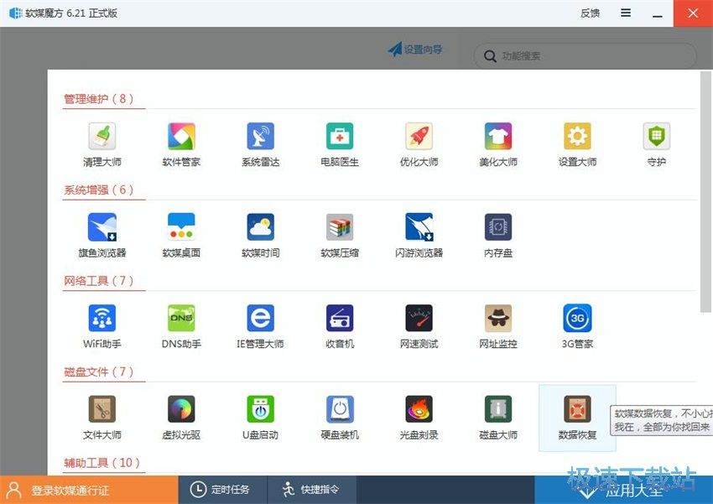Open 软媒时间 weather clock
Viewport: 713px width, 504px height.
coord(261,236)
